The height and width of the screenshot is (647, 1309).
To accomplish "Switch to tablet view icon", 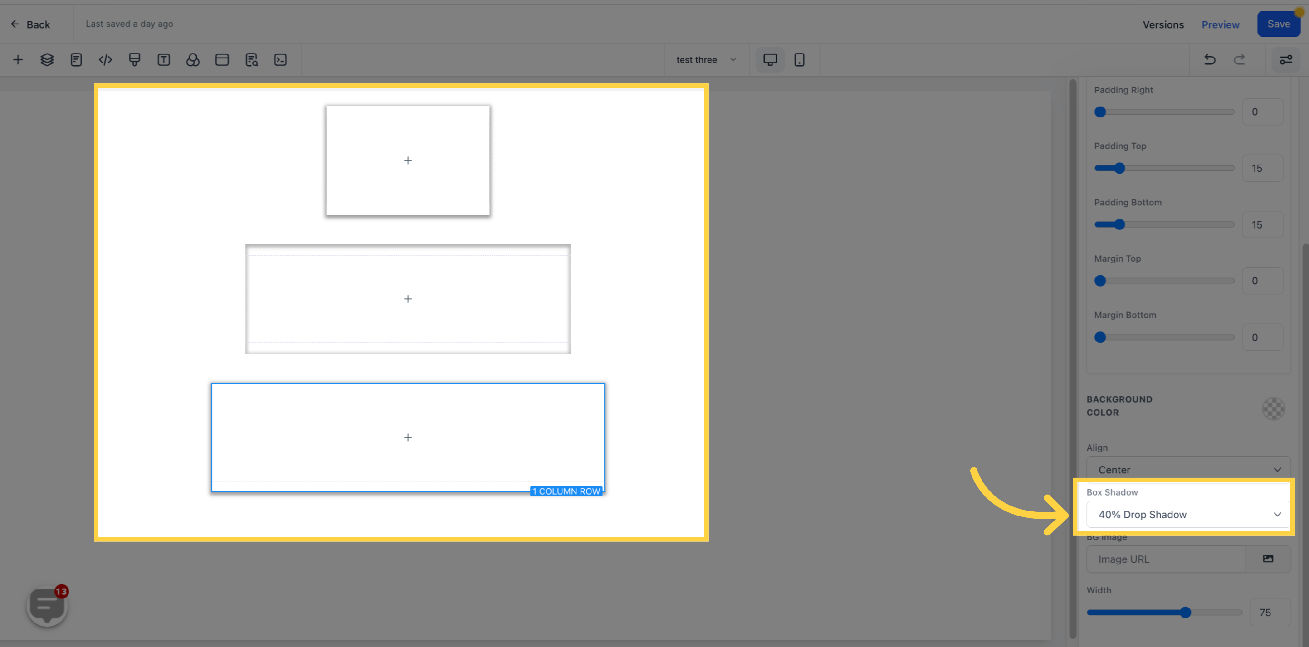I will coord(800,59).
